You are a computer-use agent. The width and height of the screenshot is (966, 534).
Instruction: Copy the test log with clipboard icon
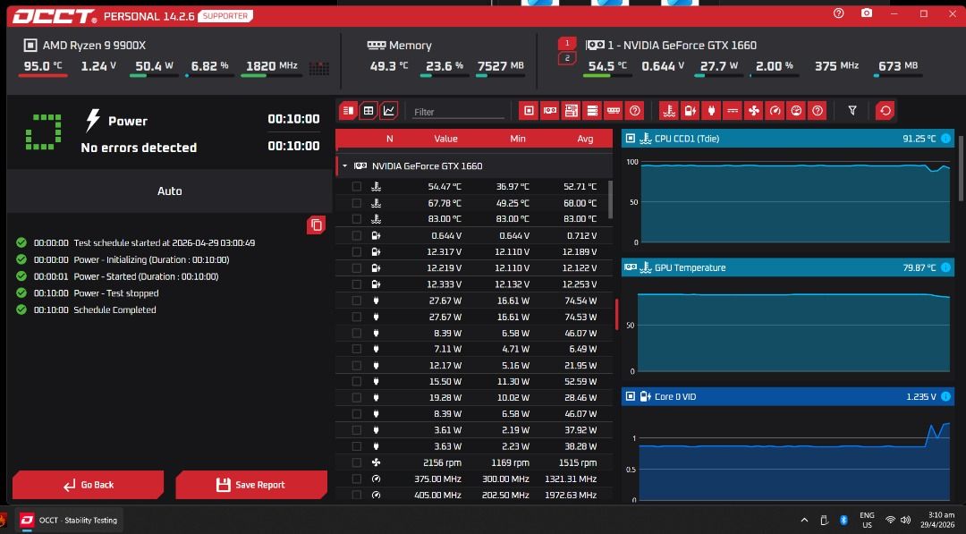tap(316, 225)
